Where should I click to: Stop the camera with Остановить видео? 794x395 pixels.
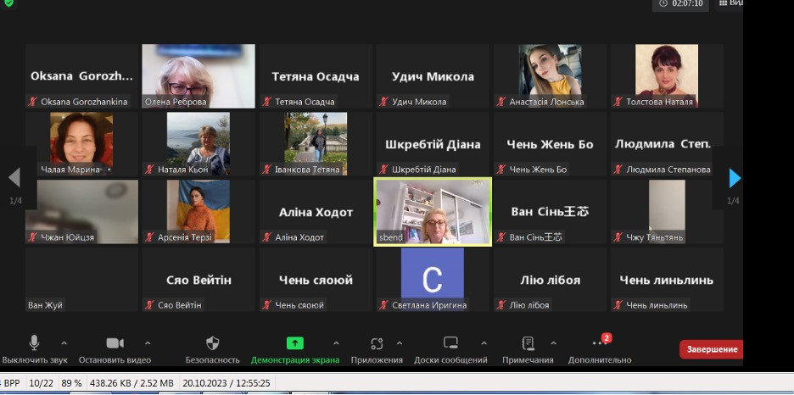click(115, 343)
